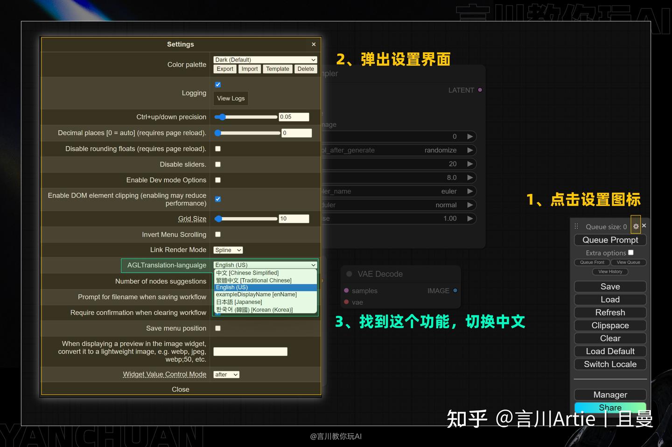Click image preview format input field
This screenshot has width=672, height=447.
point(250,351)
